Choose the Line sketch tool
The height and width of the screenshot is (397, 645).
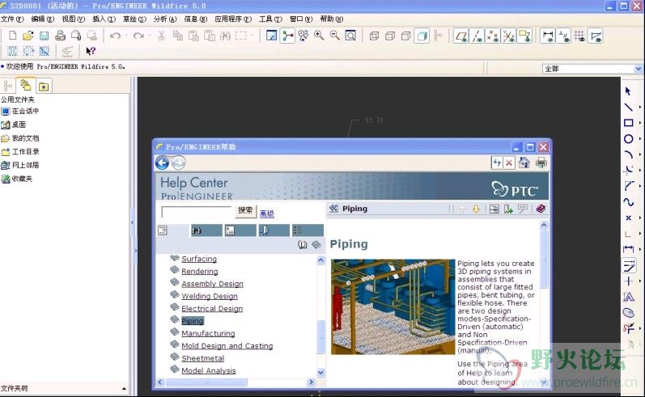click(628, 107)
